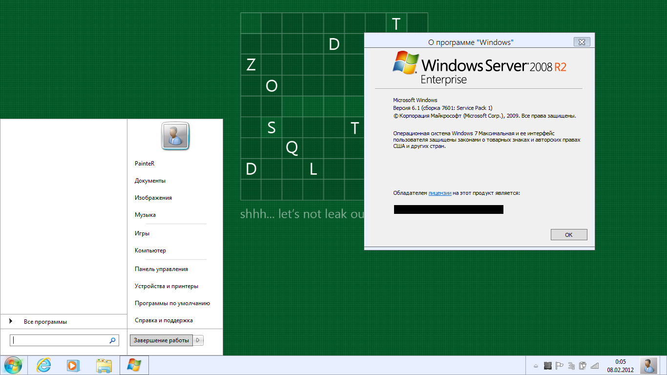Launch Internet Explorer from the taskbar
This screenshot has height=375, width=667.
44,365
